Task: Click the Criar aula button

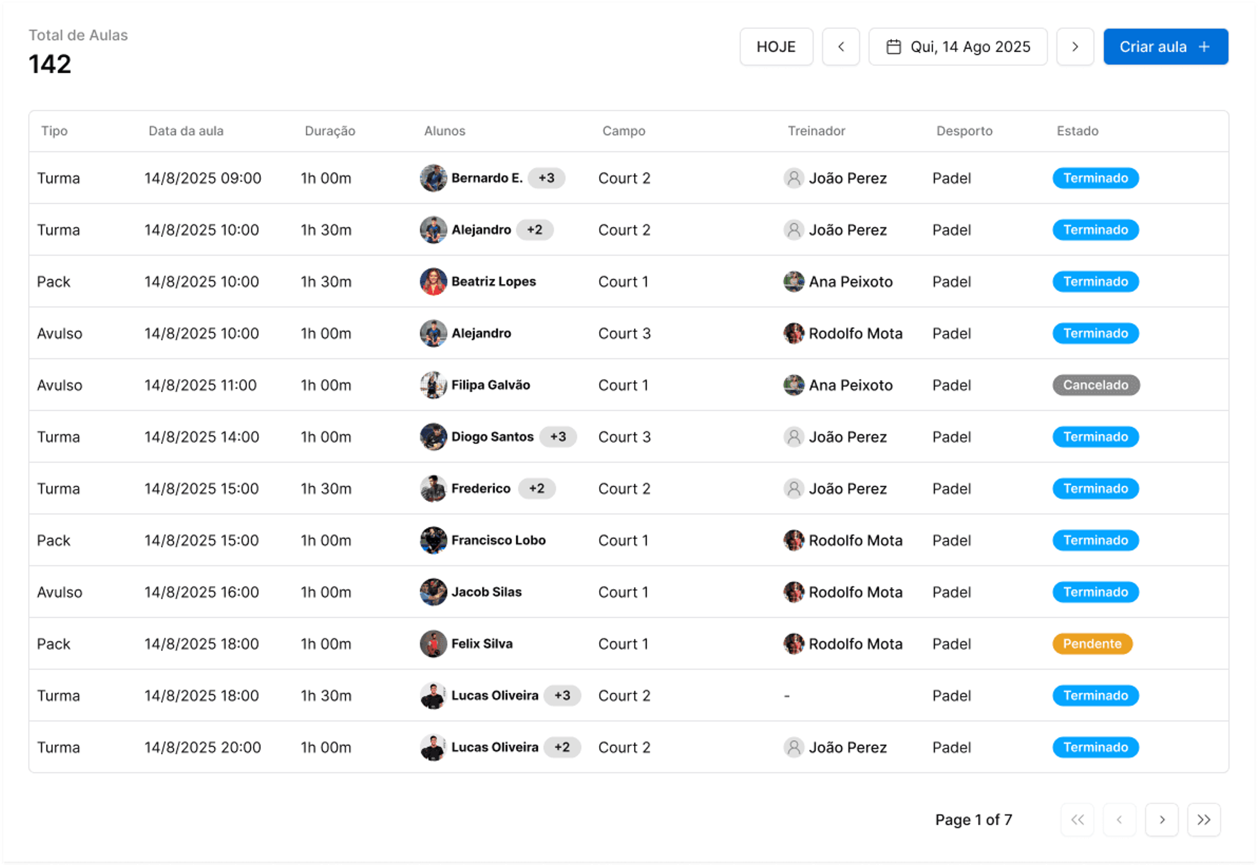Action: pos(1165,47)
